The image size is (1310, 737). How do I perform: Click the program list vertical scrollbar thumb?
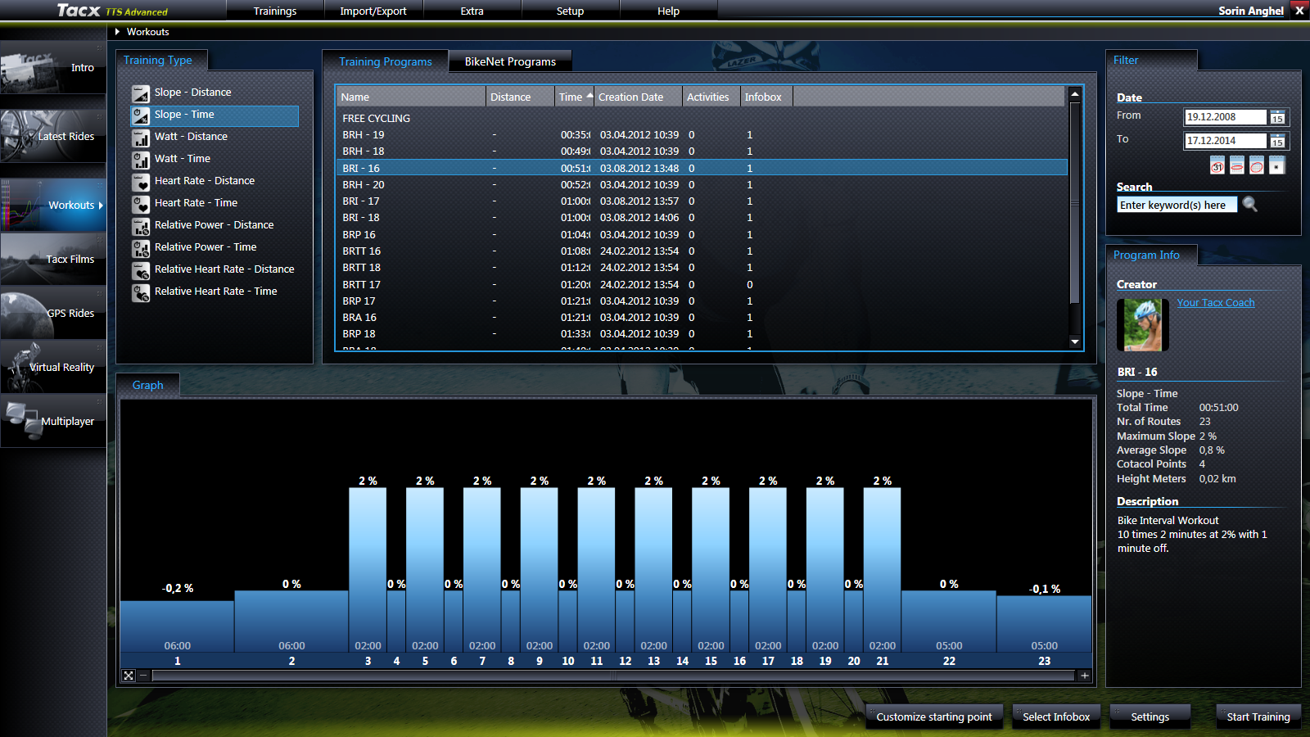(x=1075, y=205)
